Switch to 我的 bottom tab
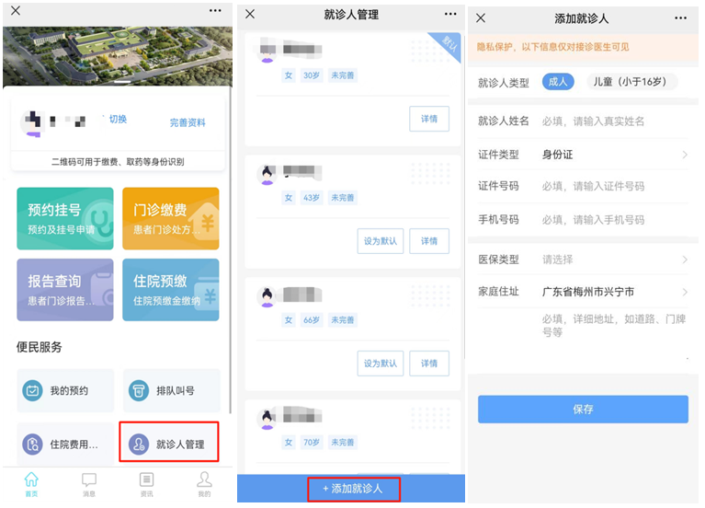The height and width of the screenshot is (508, 705). coord(204,485)
